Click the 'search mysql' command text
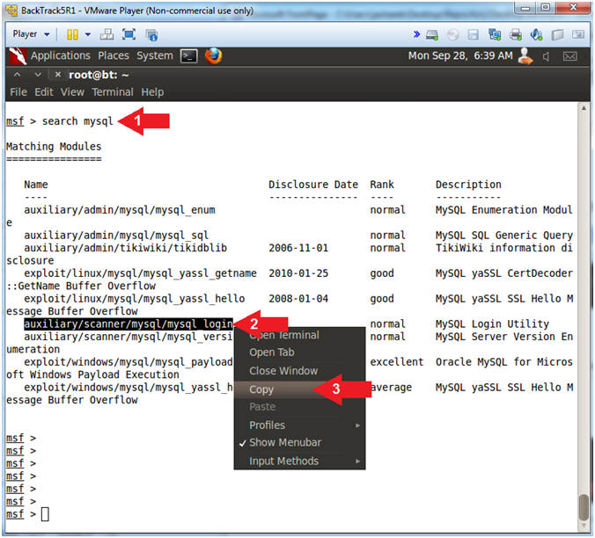The width and height of the screenshot is (595, 538). (x=77, y=121)
